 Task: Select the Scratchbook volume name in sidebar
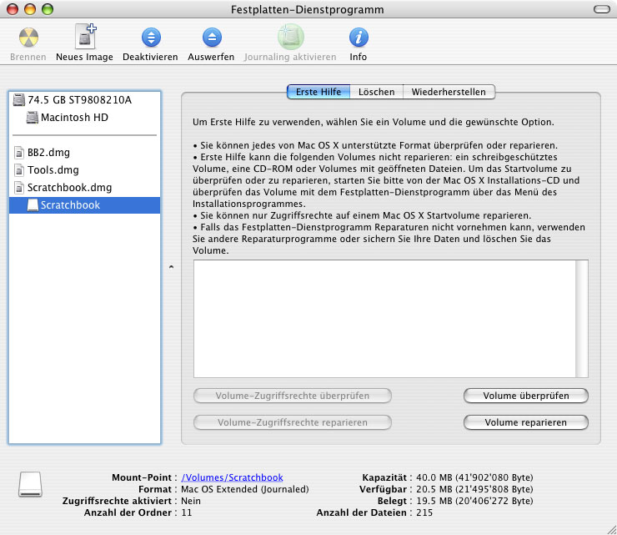coord(70,205)
